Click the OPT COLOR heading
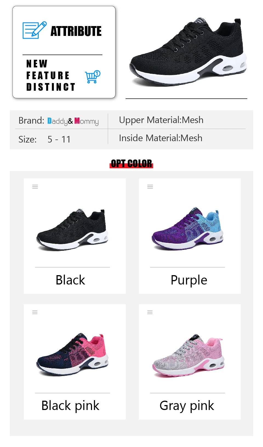The image size is (263, 447). click(131, 164)
